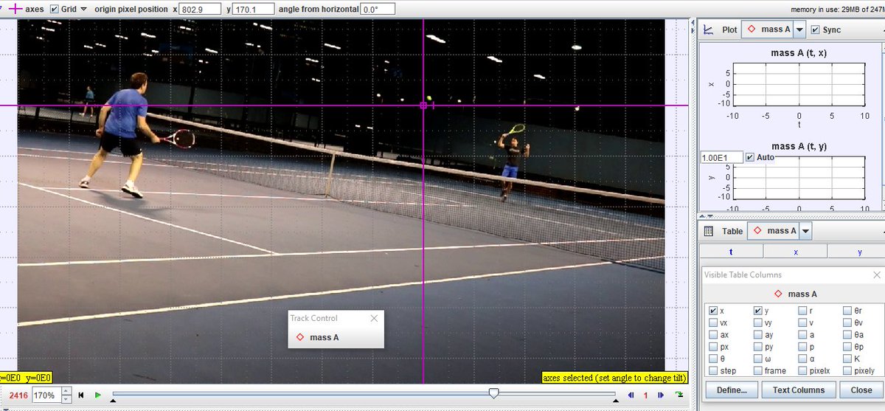Enable the p momentum column checkbox

802,347
